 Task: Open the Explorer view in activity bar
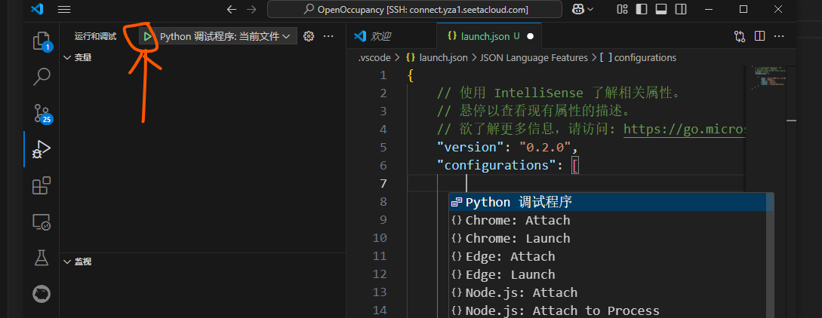pos(42,40)
